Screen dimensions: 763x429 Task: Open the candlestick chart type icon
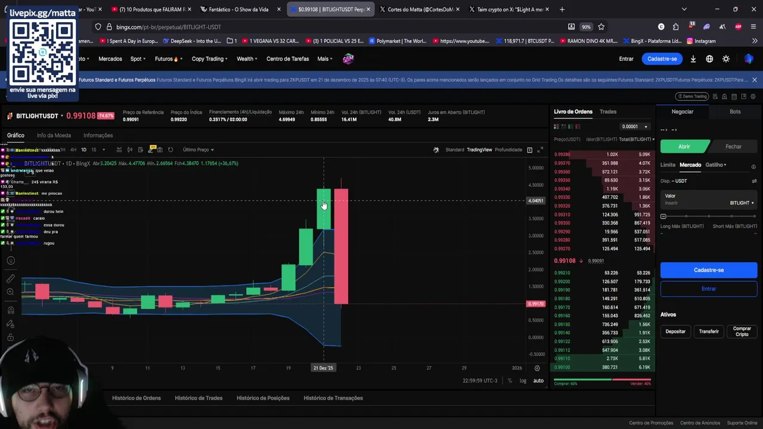(x=130, y=150)
